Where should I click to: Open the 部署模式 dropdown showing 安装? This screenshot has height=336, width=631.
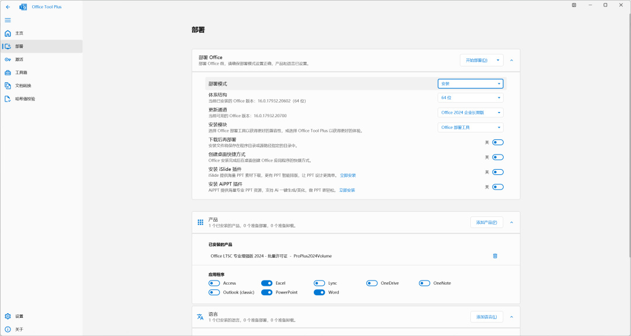point(470,83)
